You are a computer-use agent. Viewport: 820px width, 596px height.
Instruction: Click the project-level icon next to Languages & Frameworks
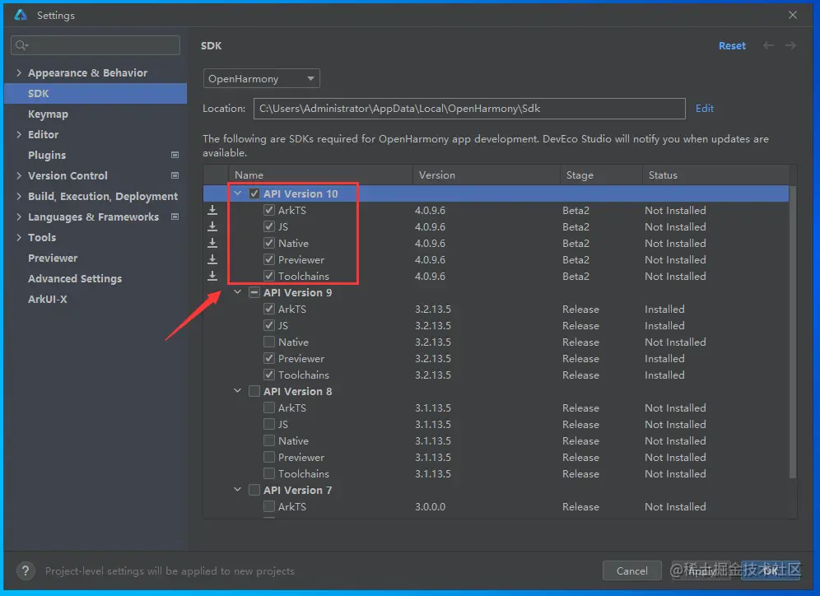point(175,217)
